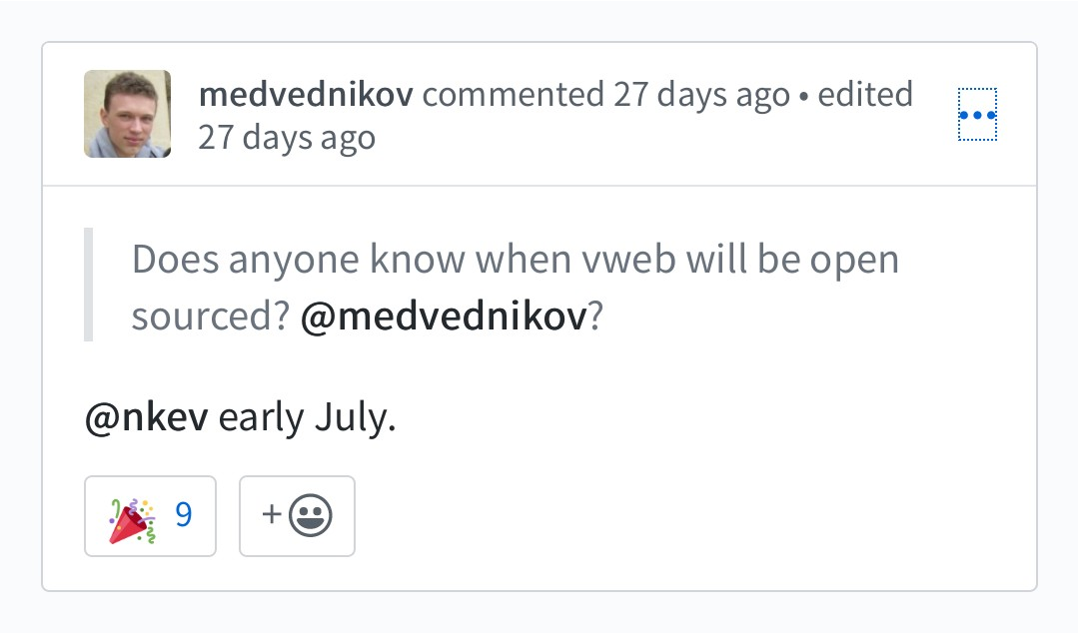Image resolution: width=1078 pixels, height=633 pixels.
Task: Click the smiley face add-reaction icon
Action: (311, 516)
